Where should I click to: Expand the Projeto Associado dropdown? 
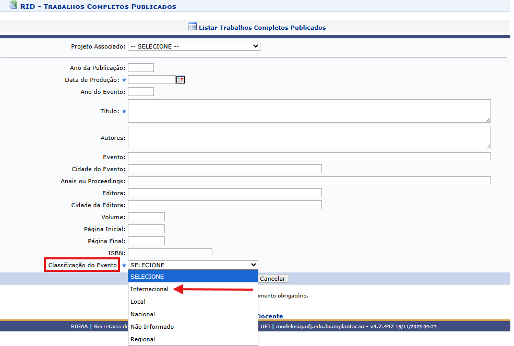pyautogui.click(x=194, y=46)
